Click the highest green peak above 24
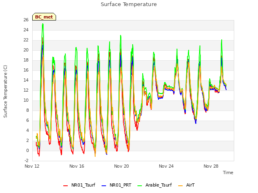Screen dimensions: 258x193 (x=43, y=24)
